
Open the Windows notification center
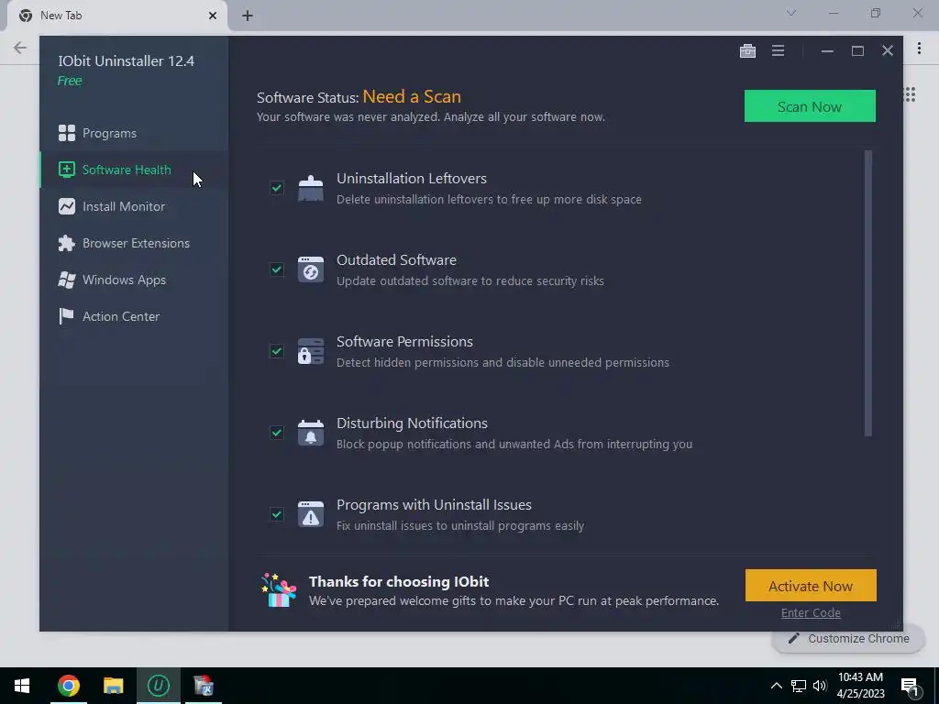911,687
